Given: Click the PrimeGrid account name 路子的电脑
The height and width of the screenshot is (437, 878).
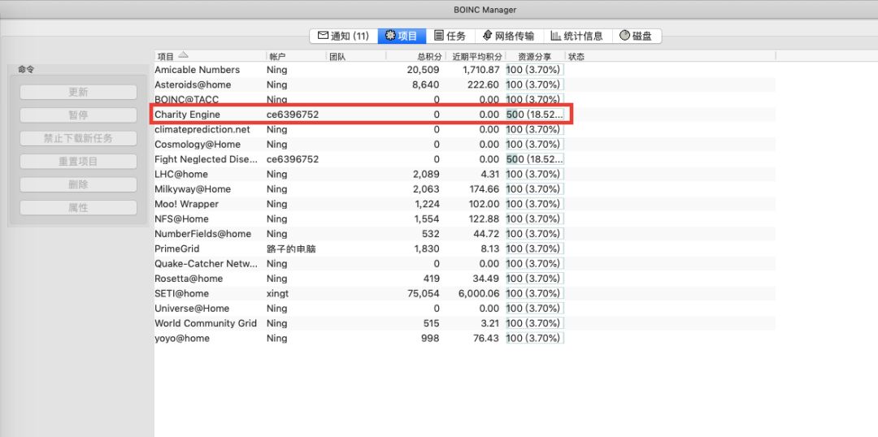Looking at the screenshot, I should pos(291,249).
